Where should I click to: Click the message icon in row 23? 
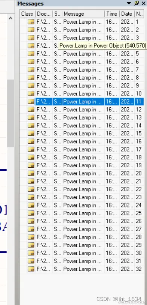coord(31,197)
